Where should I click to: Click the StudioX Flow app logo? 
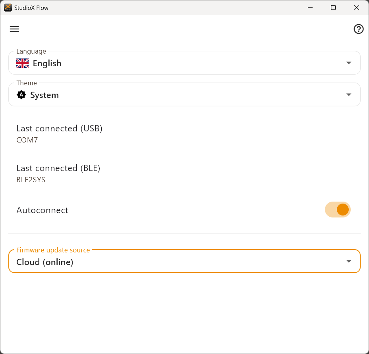[x=8, y=8]
